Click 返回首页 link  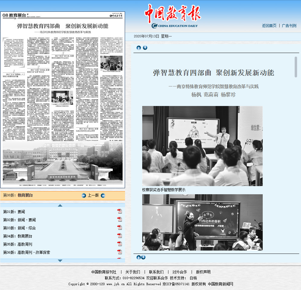coord(269,26)
